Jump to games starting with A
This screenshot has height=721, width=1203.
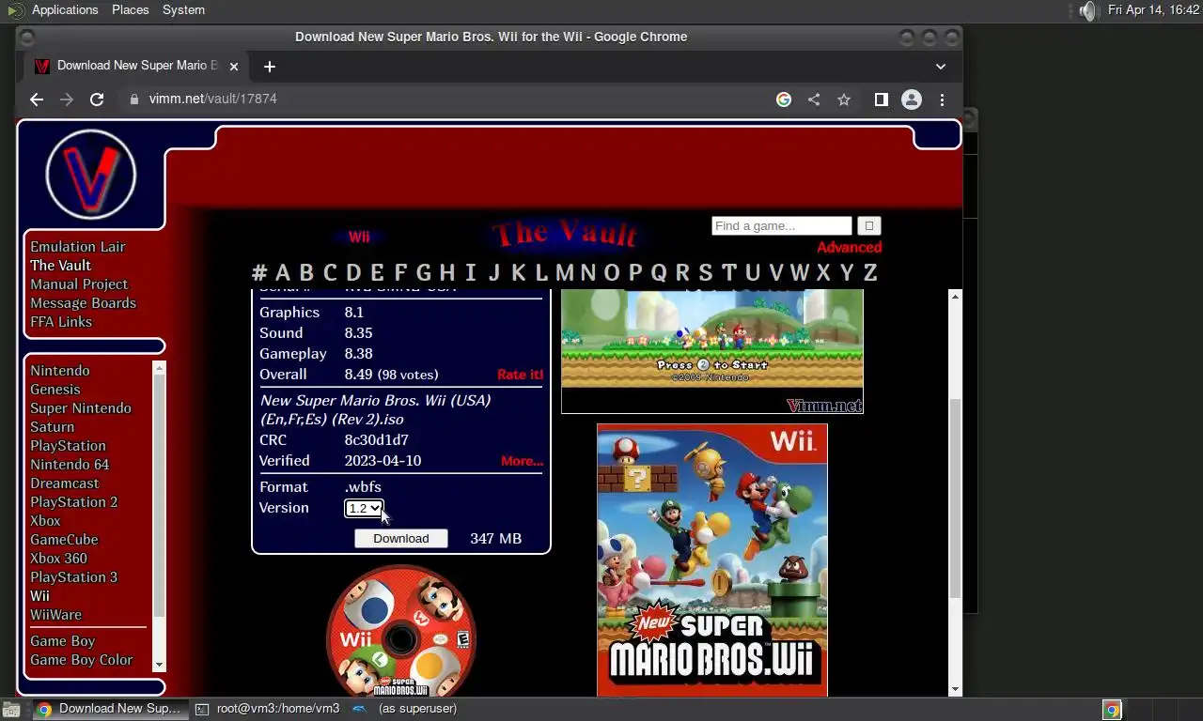click(283, 272)
